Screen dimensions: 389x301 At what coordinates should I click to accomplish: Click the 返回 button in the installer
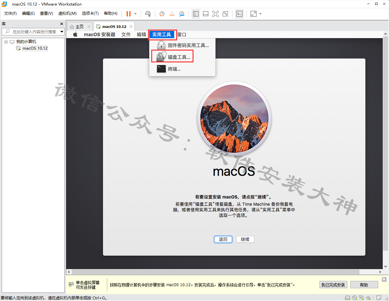click(x=223, y=239)
